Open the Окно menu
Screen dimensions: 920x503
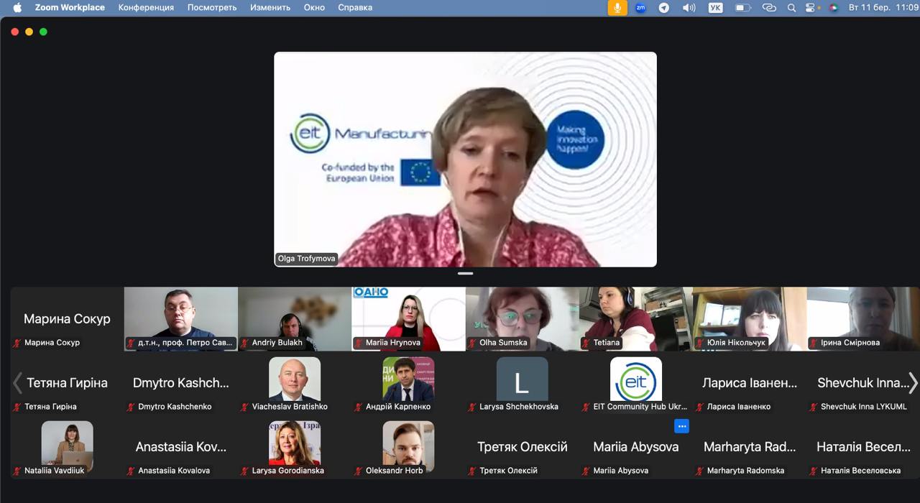314,7
